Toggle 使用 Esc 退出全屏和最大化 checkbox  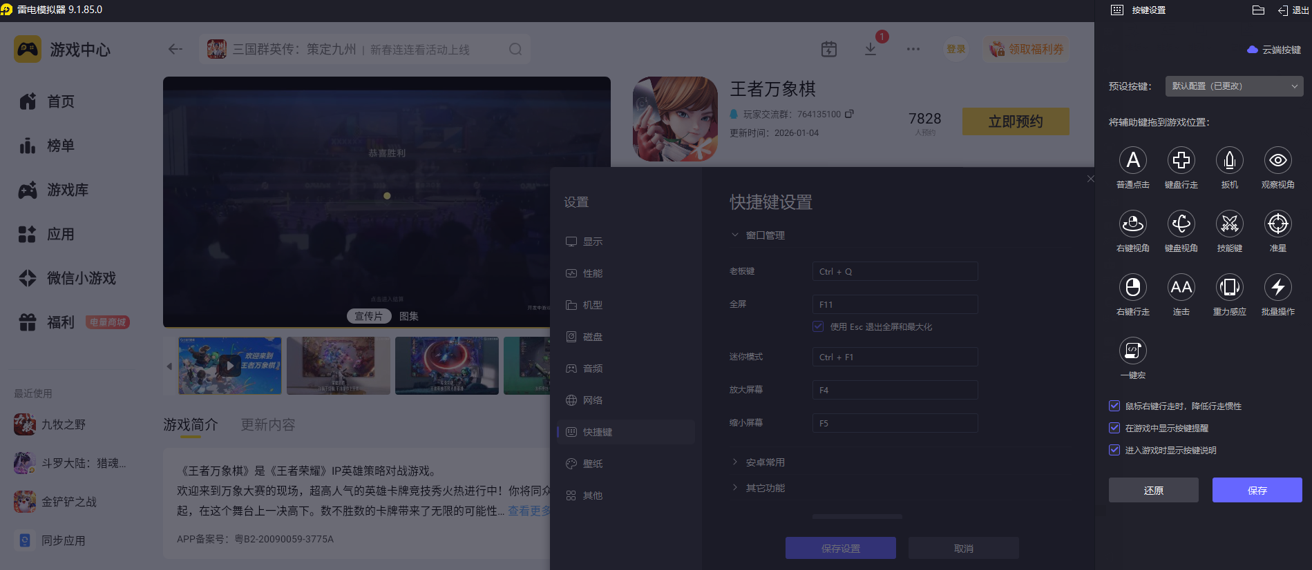click(x=818, y=326)
